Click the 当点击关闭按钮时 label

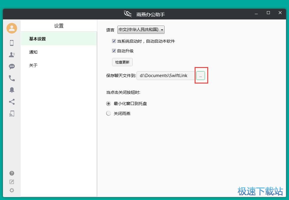click(x=123, y=92)
